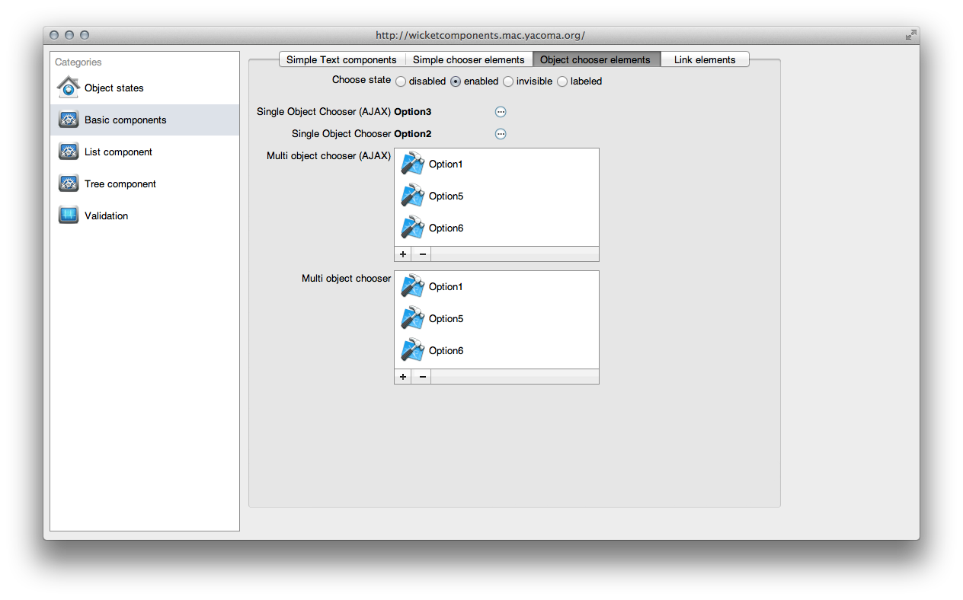Select Option3 next to Single Object Chooser AJAX
This screenshot has height=600, width=963.
(x=412, y=111)
